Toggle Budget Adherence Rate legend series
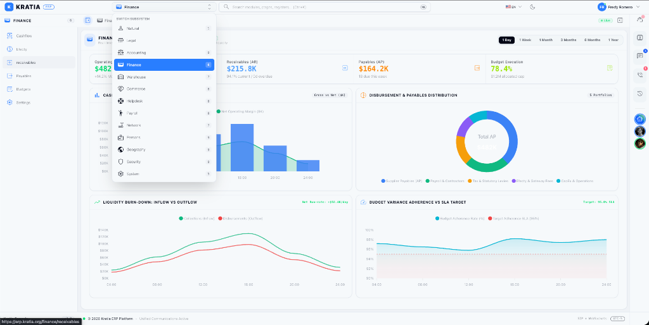 coord(460,218)
